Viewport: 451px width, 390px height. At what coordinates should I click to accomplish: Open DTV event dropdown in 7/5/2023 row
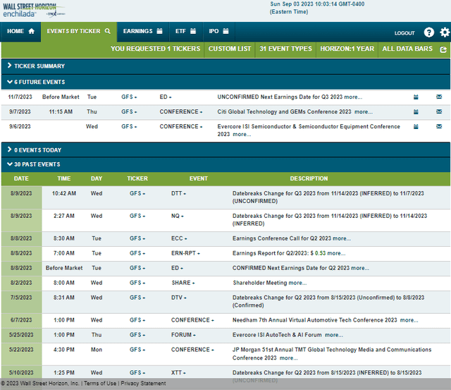[179, 298]
